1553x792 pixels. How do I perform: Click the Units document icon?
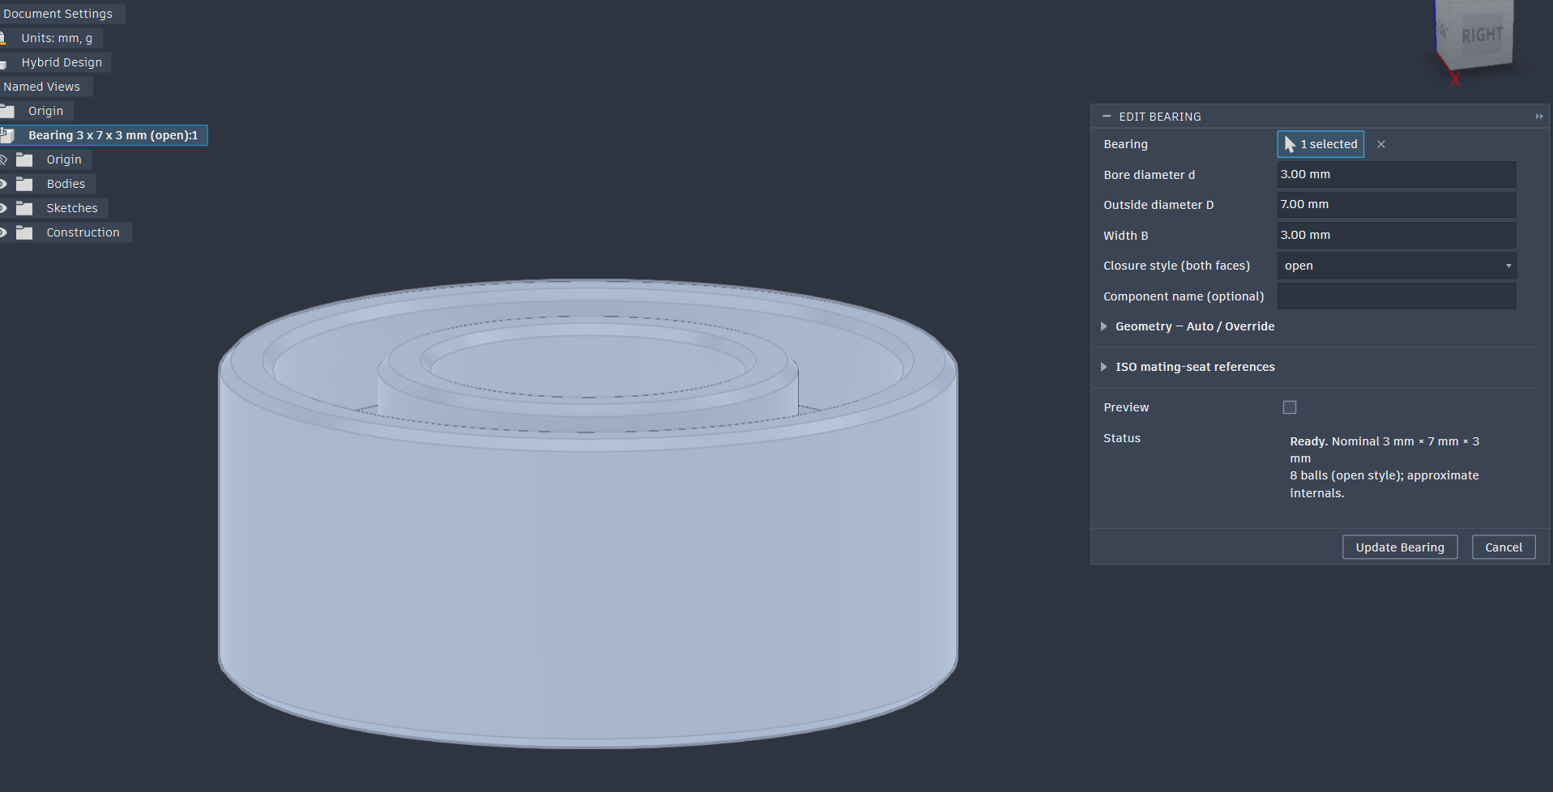pyautogui.click(x=2, y=38)
